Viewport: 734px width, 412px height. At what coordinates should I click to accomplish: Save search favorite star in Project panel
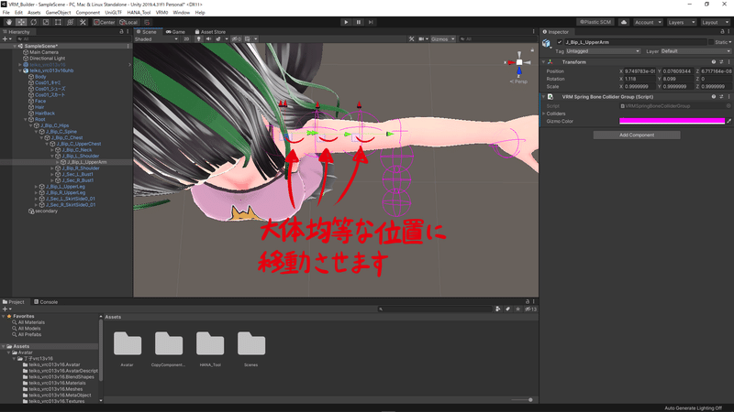click(517, 309)
